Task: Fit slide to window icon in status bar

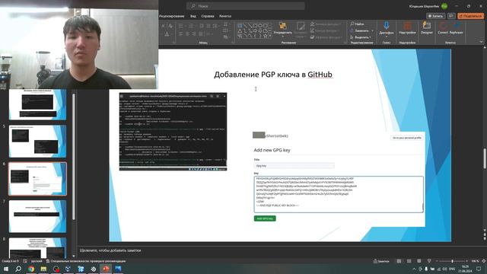Action: click(483, 261)
